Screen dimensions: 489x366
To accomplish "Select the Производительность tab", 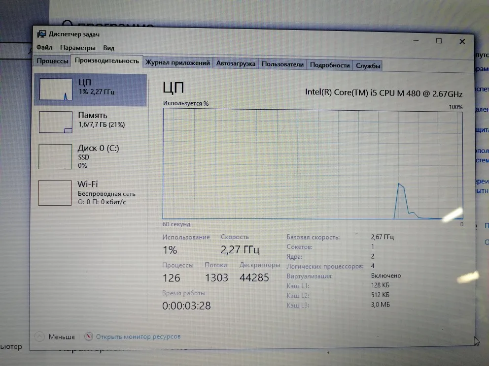I will [106, 61].
